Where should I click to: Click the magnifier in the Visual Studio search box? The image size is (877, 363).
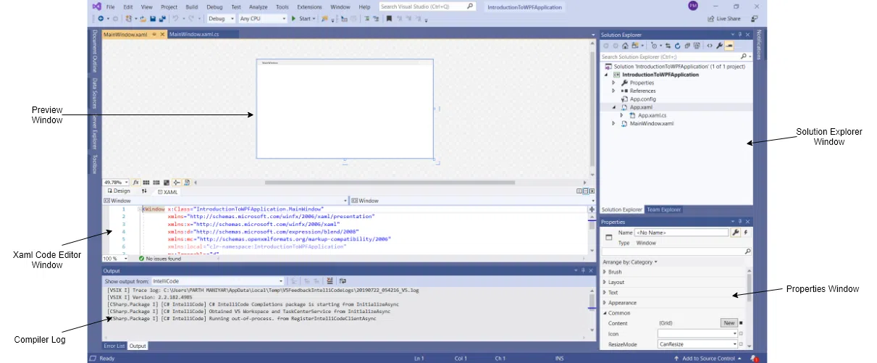tap(470, 6)
